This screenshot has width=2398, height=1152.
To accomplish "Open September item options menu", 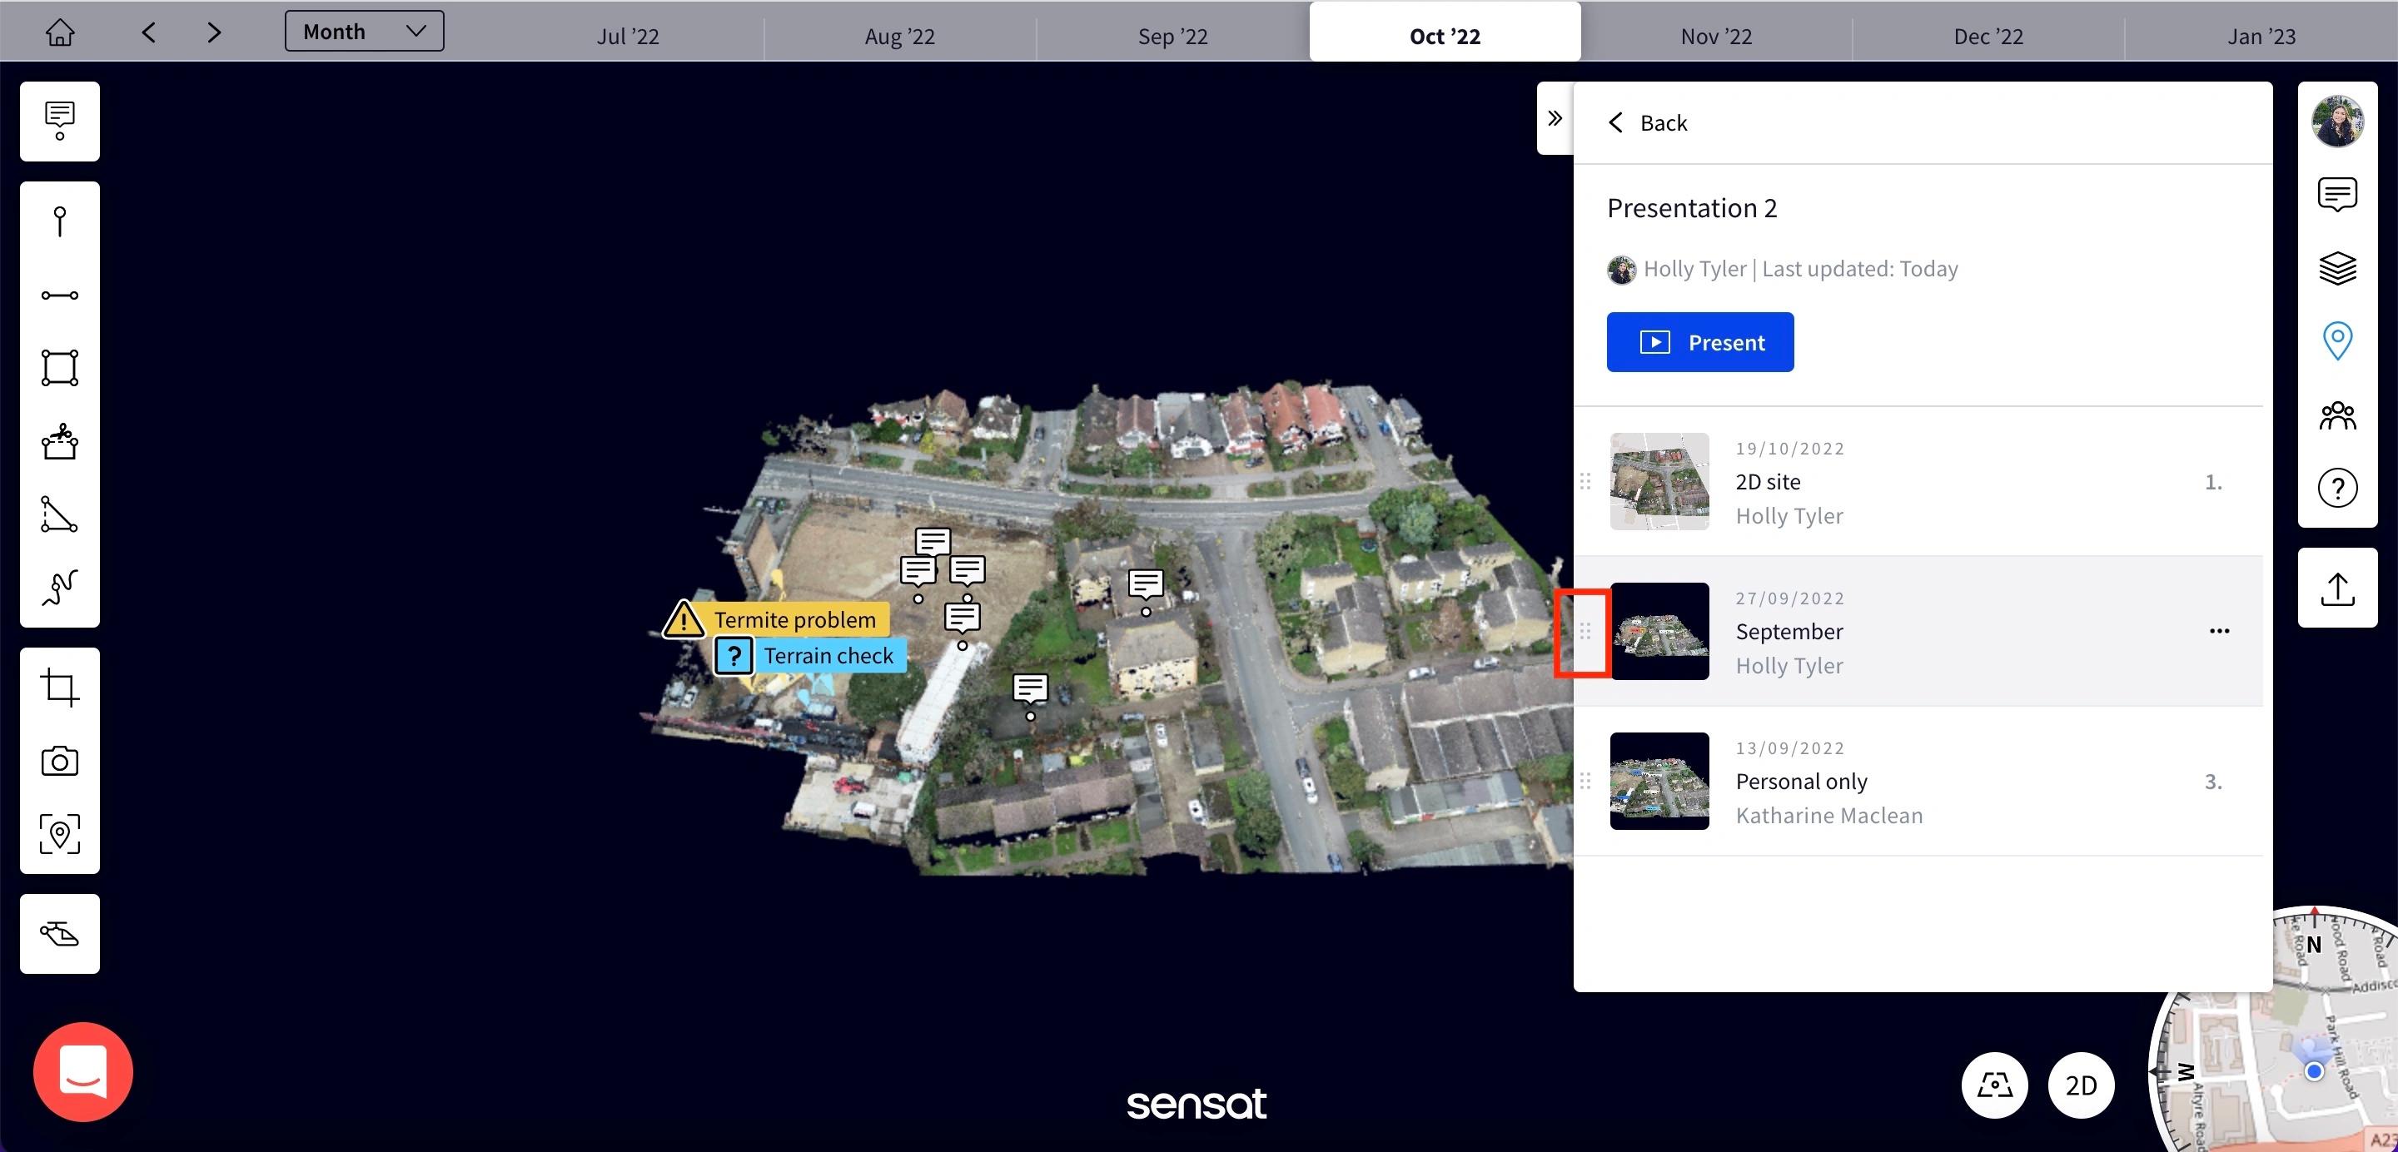I will (x=2218, y=631).
